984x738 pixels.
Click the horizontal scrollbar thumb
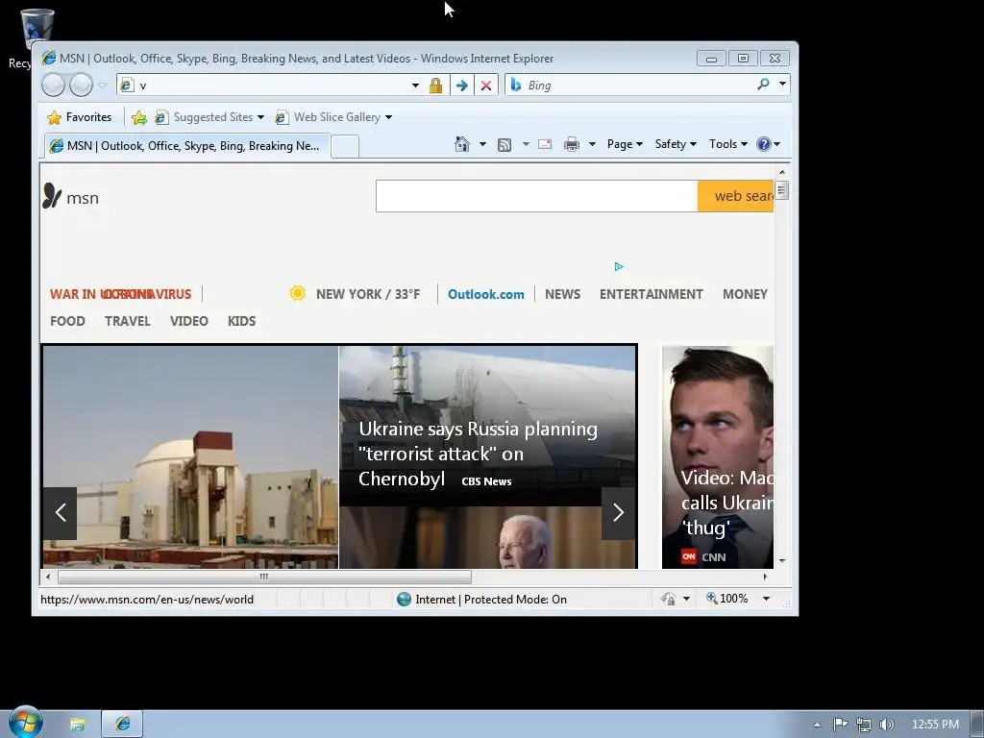pos(264,577)
